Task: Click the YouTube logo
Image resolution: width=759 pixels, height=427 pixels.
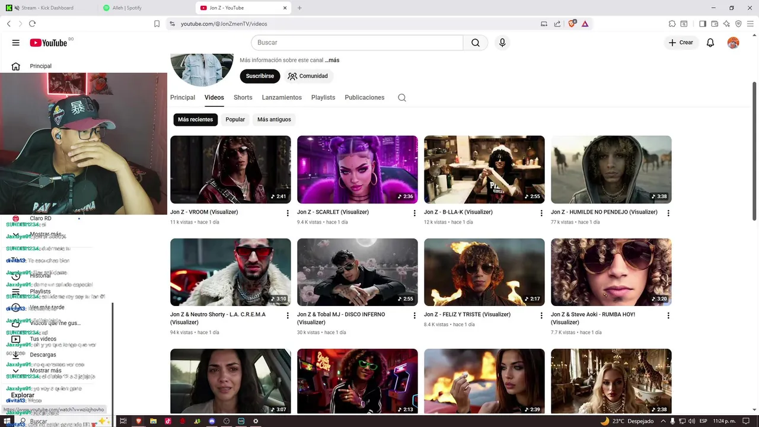Action: pos(49,43)
